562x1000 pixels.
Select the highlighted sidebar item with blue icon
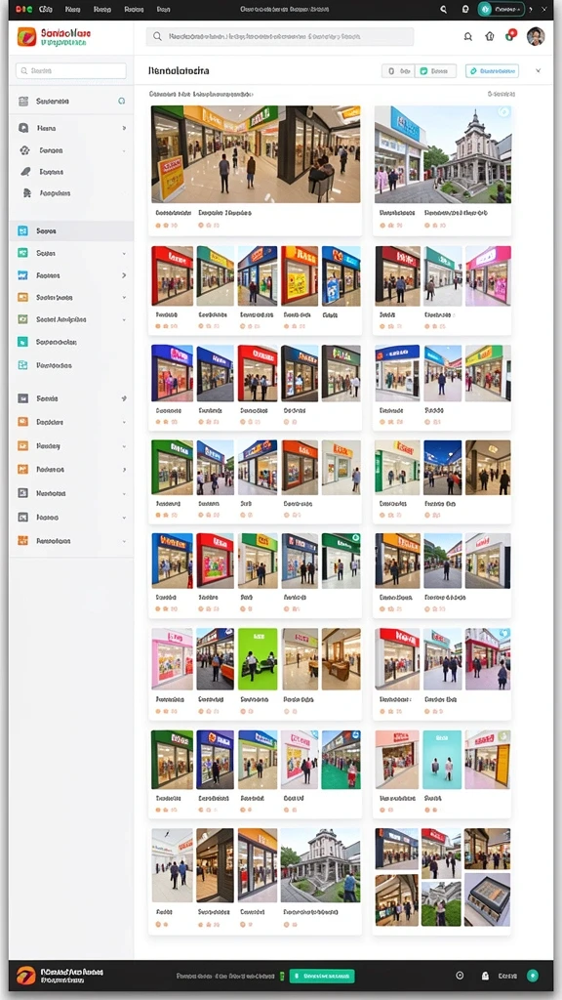71,230
